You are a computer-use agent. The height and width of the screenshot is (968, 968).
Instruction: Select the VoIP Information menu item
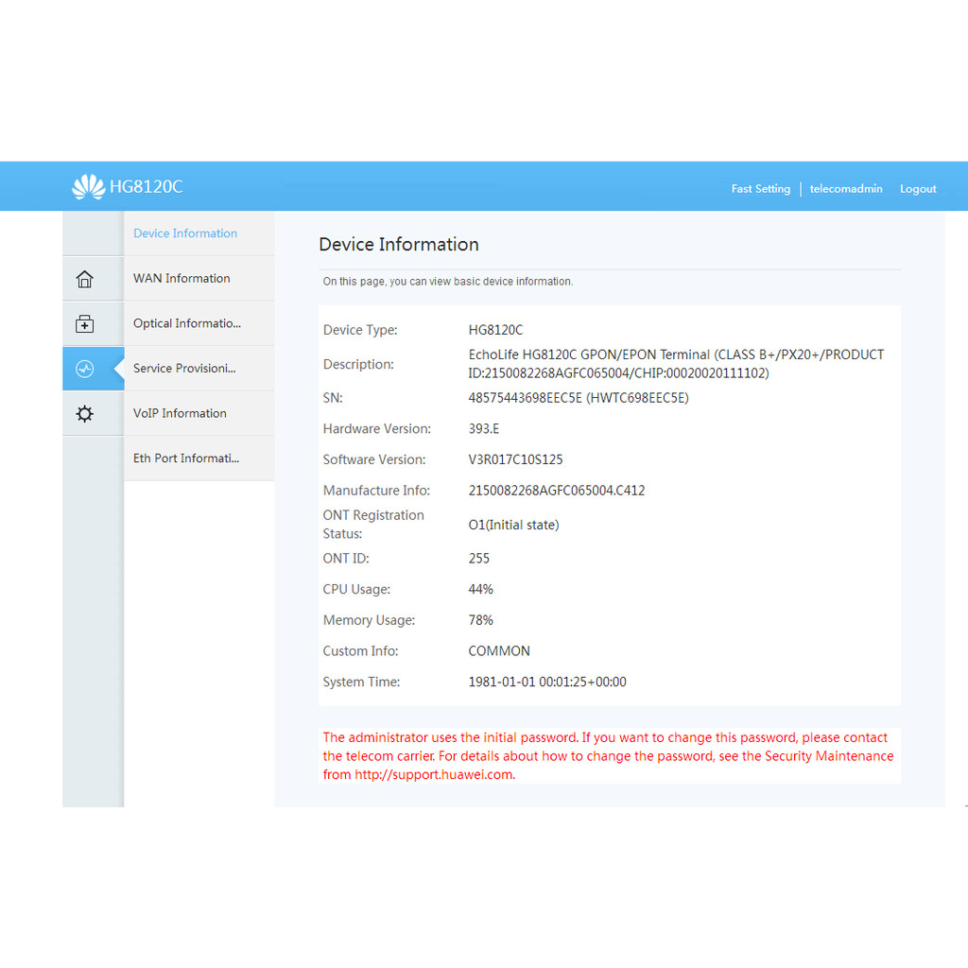(x=180, y=413)
